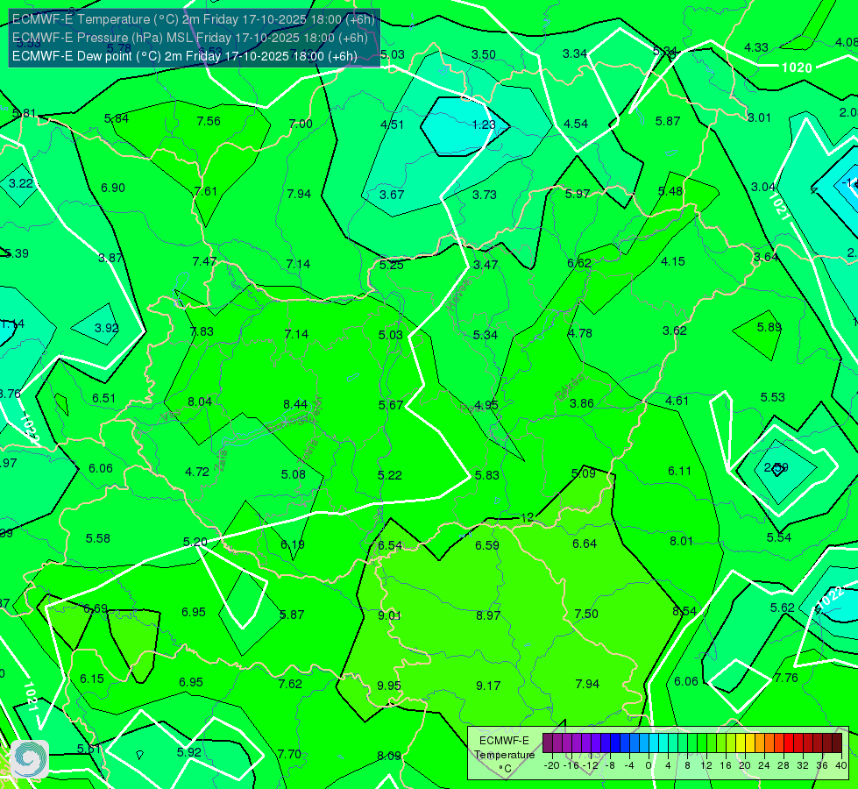Click the spiral weather logo icon
The image size is (858, 789).
tap(30, 759)
